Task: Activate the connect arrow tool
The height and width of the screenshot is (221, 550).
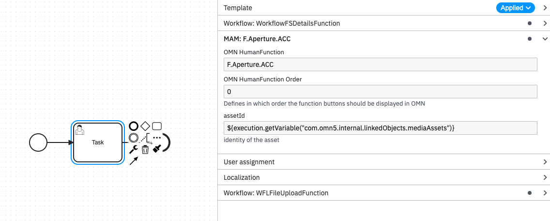Action: [x=134, y=161]
